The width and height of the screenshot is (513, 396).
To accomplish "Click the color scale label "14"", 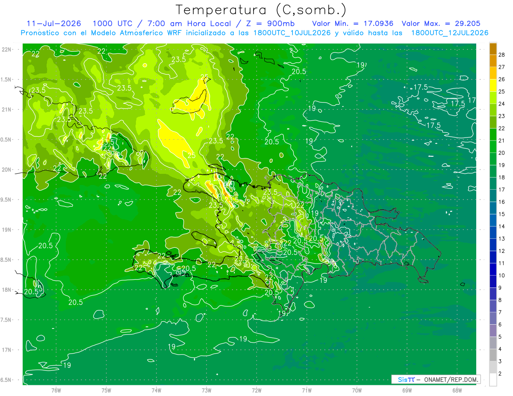I will click(x=501, y=226).
